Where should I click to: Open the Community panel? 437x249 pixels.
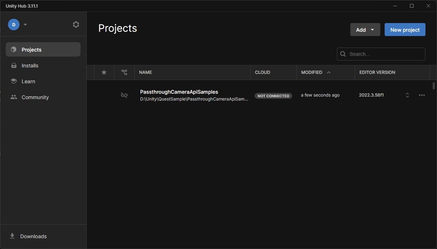35,97
